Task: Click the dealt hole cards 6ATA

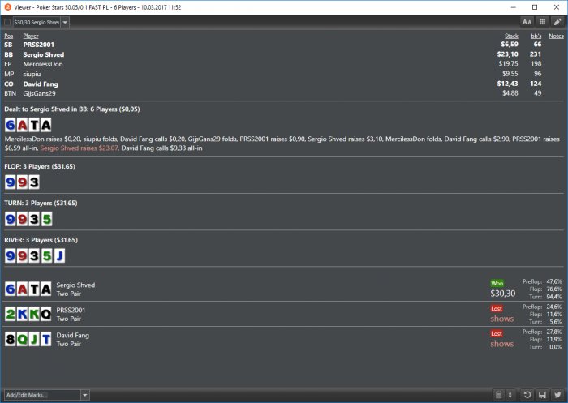Action: [28, 125]
